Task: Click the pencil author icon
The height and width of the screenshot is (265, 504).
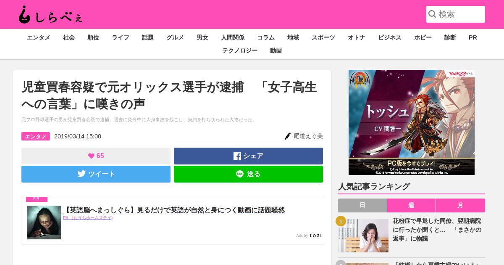Action: 288,136
